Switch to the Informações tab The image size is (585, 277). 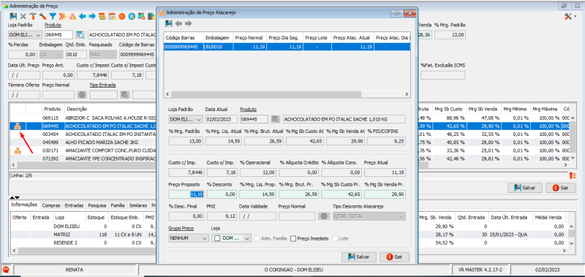coord(24,205)
